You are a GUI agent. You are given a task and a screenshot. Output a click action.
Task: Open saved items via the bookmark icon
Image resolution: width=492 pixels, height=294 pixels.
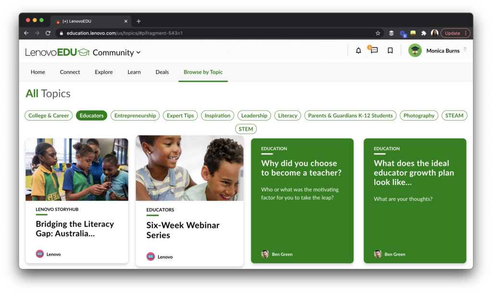pos(390,50)
